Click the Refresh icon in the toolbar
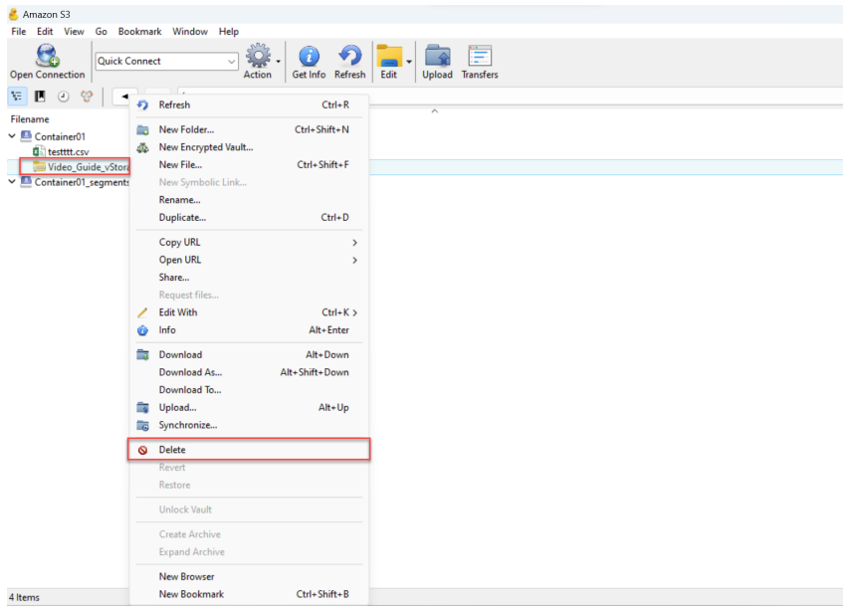This screenshot has height=611, width=847. [x=349, y=57]
